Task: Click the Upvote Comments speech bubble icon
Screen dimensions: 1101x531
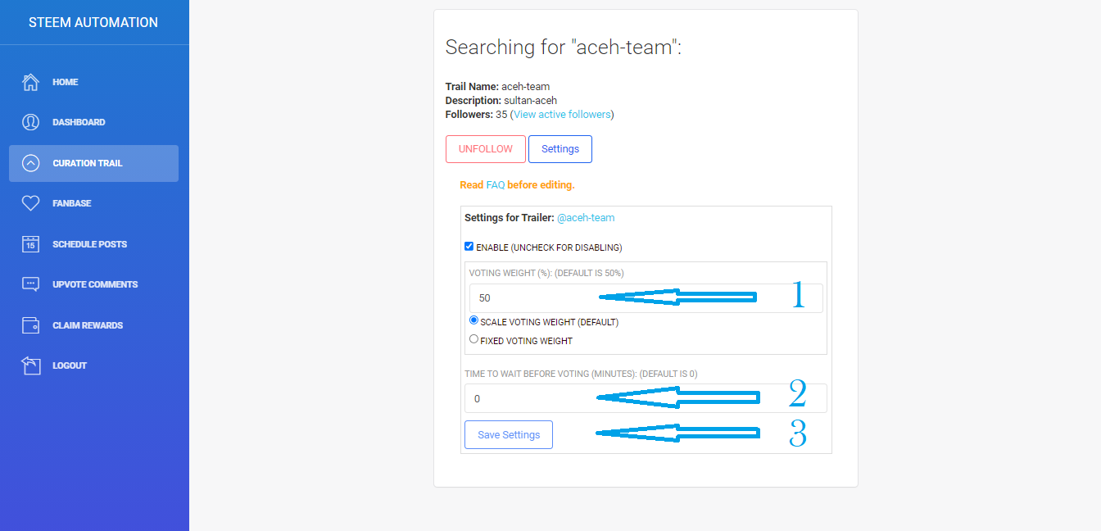Action: coord(30,284)
